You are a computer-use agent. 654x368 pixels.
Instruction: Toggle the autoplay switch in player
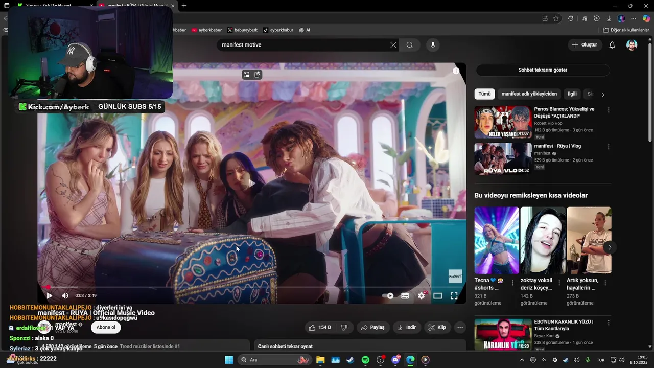tap(388, 295)
